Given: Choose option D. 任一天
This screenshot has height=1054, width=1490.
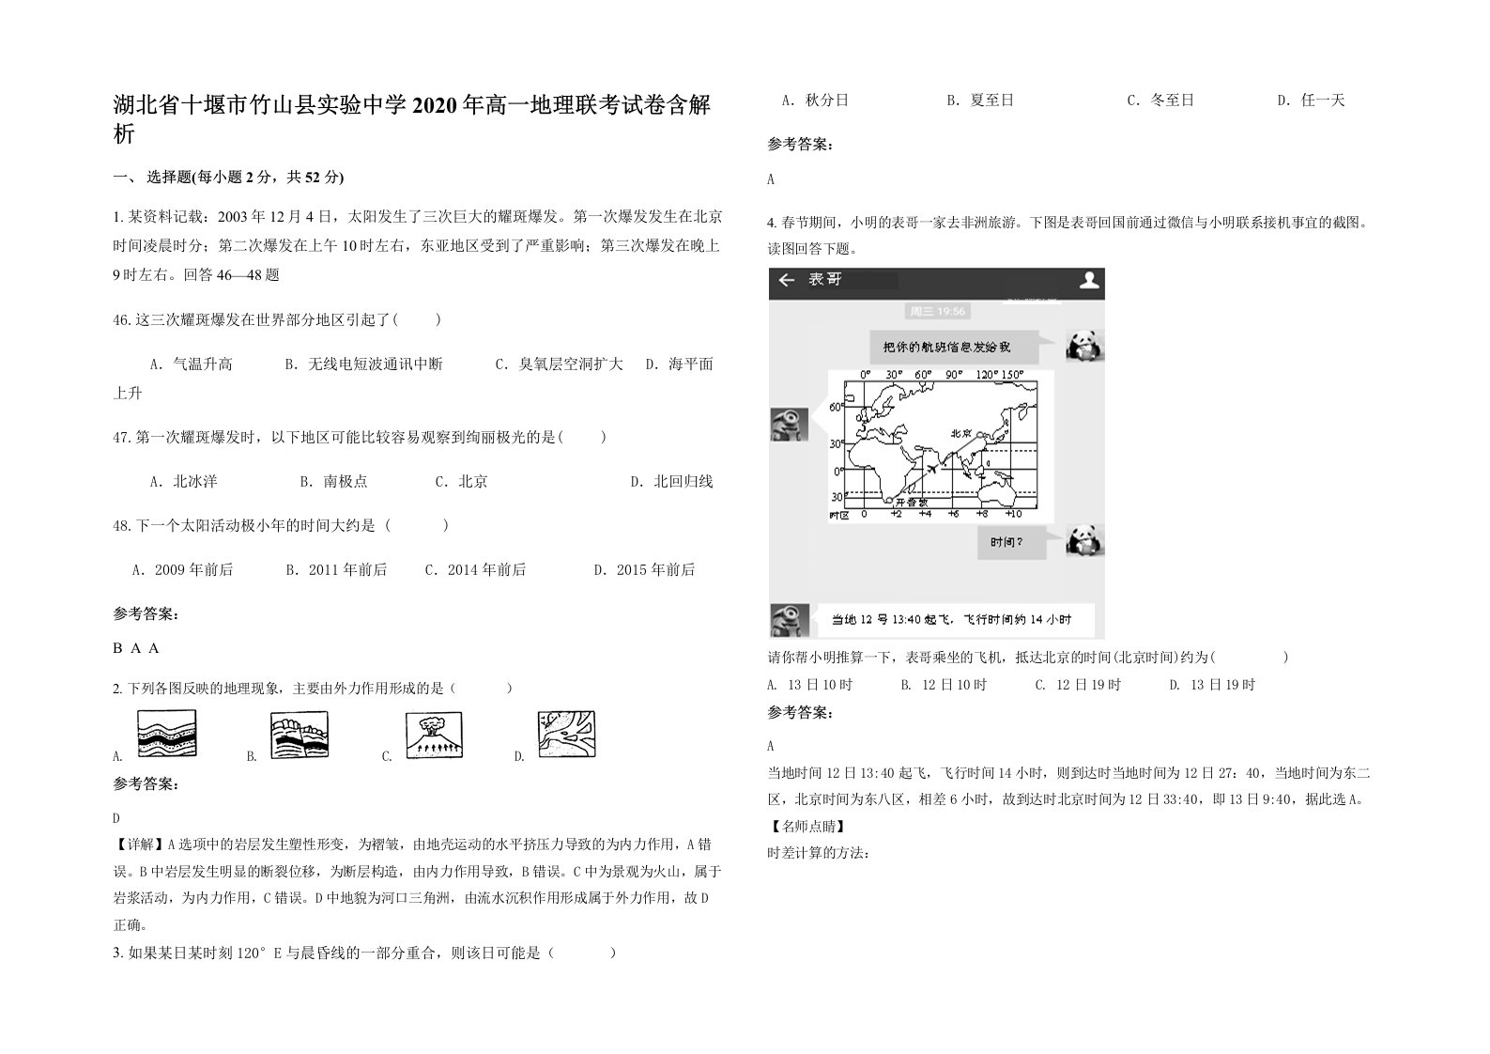Looking at the screenshot, I should 1312,100.
